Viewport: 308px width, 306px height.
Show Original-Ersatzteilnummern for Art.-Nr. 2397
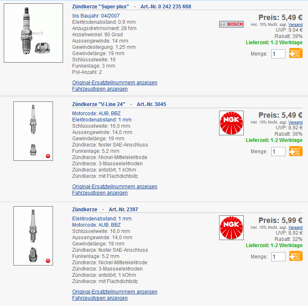point(115,292)
